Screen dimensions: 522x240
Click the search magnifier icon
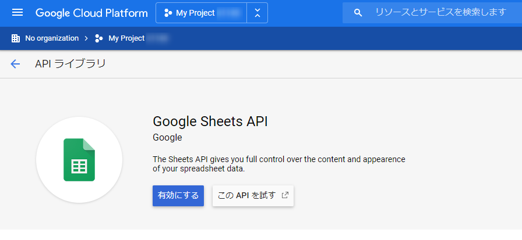[x=358, y=12]
